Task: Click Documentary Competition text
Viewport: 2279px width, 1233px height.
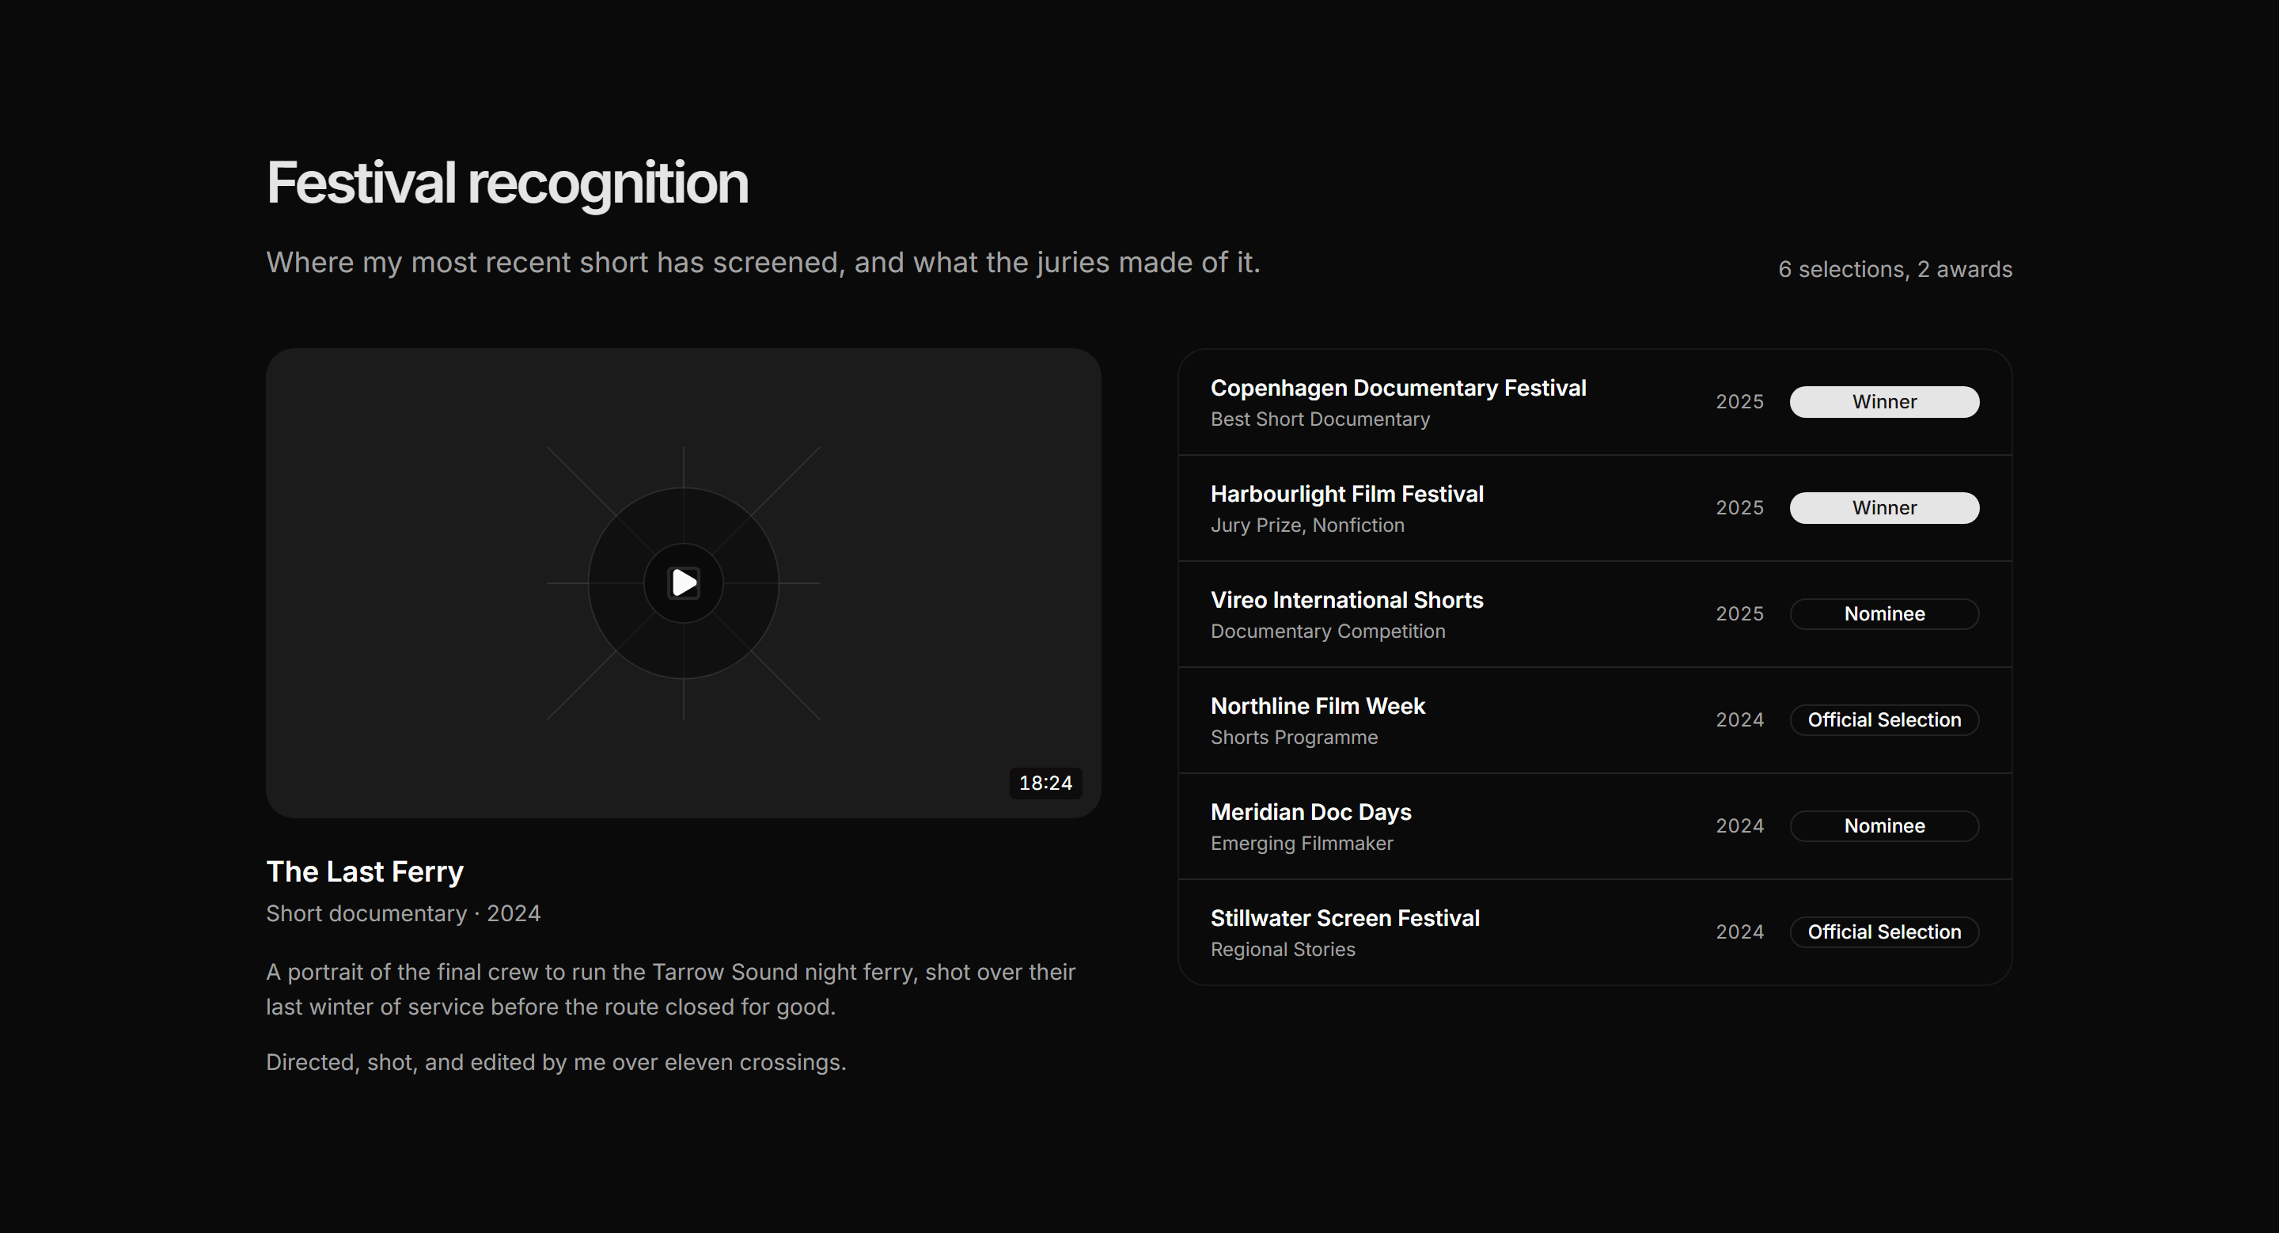Action: coord(1327,632)
